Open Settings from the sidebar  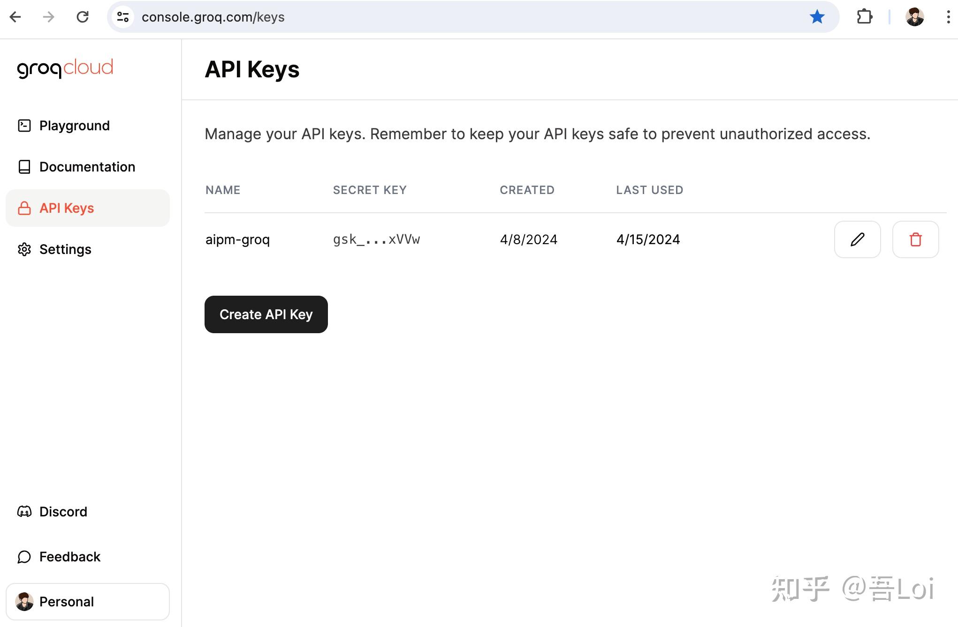pyautogui.click(x=65, y=249)
